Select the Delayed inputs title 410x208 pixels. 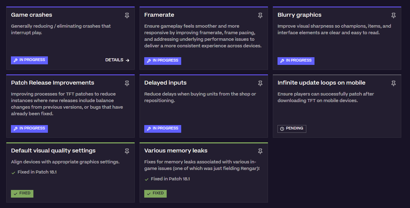[x=165, y=83]
